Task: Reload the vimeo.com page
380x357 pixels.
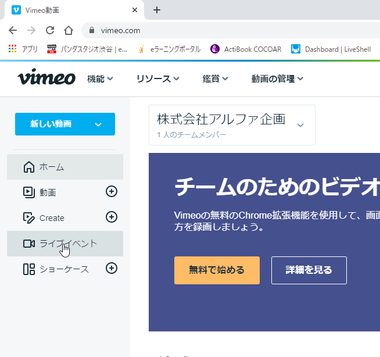Action: 50,30
